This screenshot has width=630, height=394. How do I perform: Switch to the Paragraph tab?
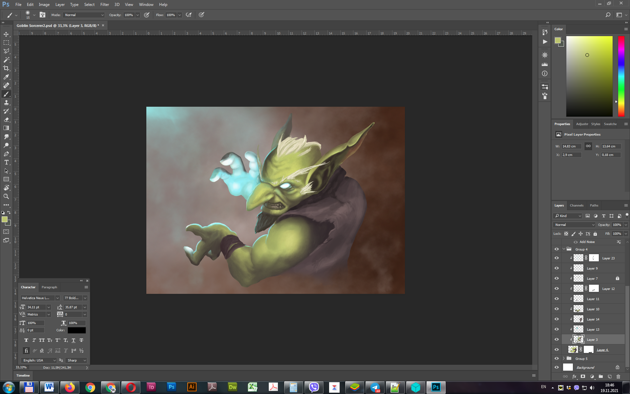pos(49,287)
